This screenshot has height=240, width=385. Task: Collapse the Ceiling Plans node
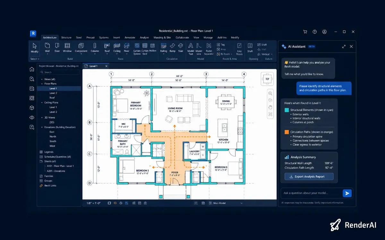point(42,102)
